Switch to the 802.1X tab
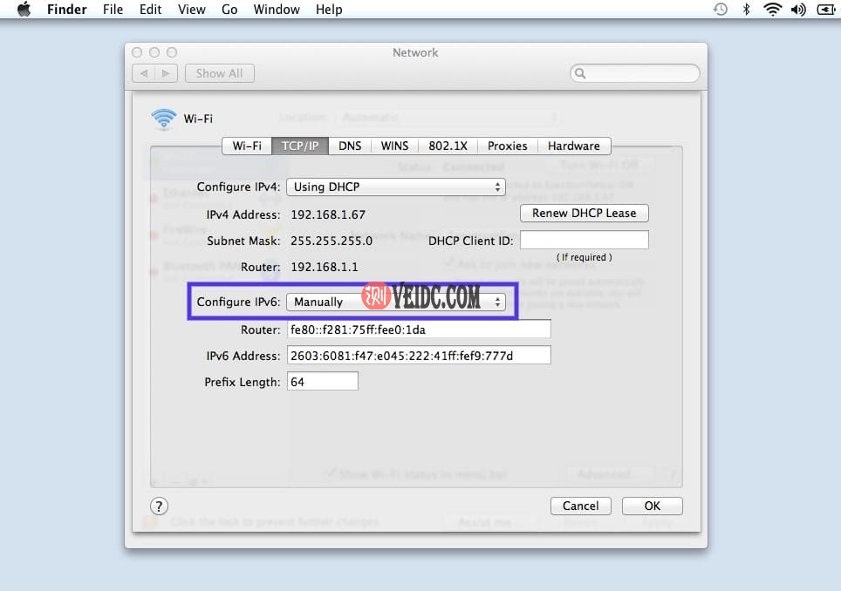The height and width of the screenshot is (591, 841). pyautogui.click(x=448, y=146)
